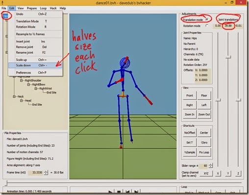Click the Set T shortcut button

(x=190, y=143)
